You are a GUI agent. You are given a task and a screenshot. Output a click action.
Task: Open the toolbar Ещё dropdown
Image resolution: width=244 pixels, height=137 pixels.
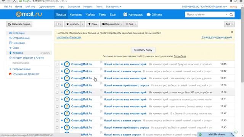click(x=131, y=24)
